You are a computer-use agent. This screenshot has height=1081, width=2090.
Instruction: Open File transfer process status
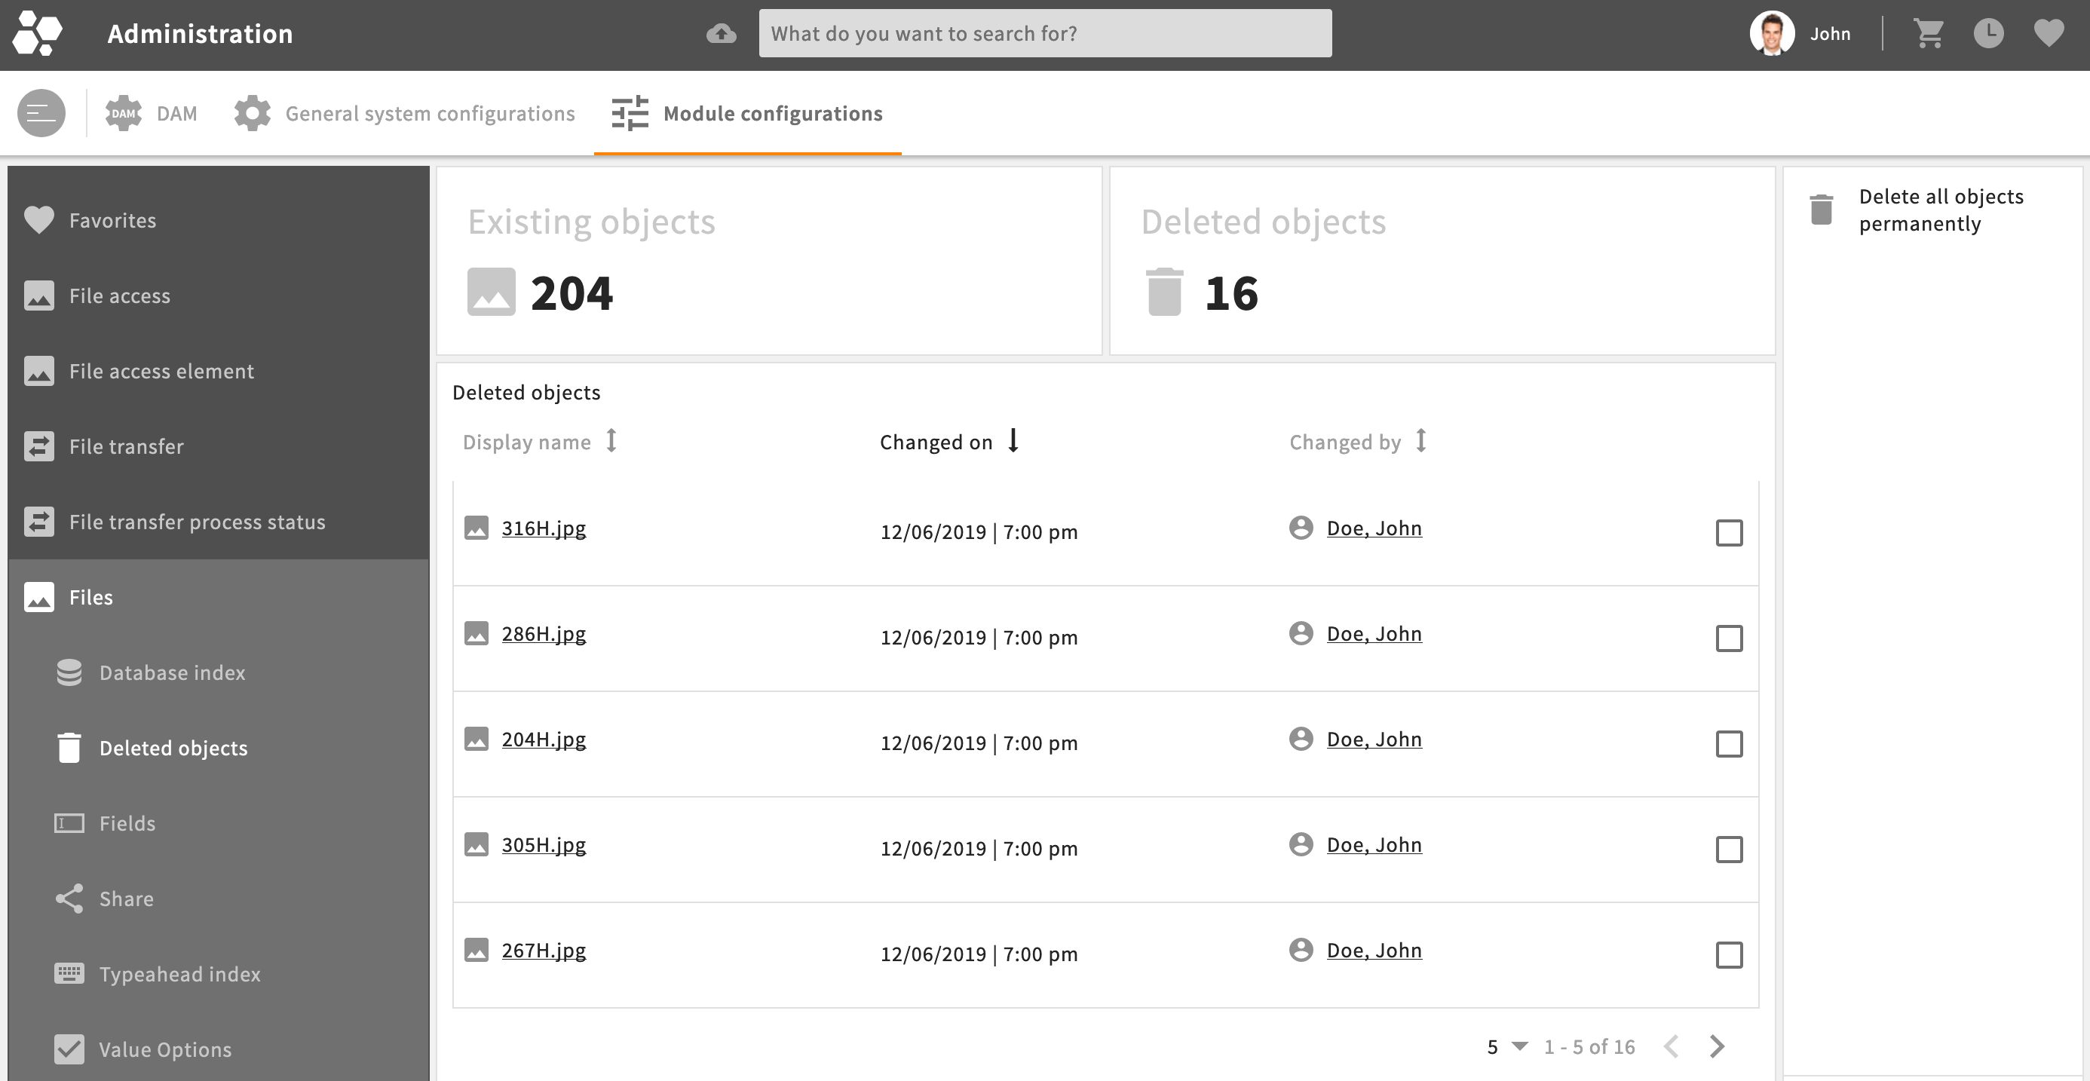pyautogui.click(x=218, y=522)
